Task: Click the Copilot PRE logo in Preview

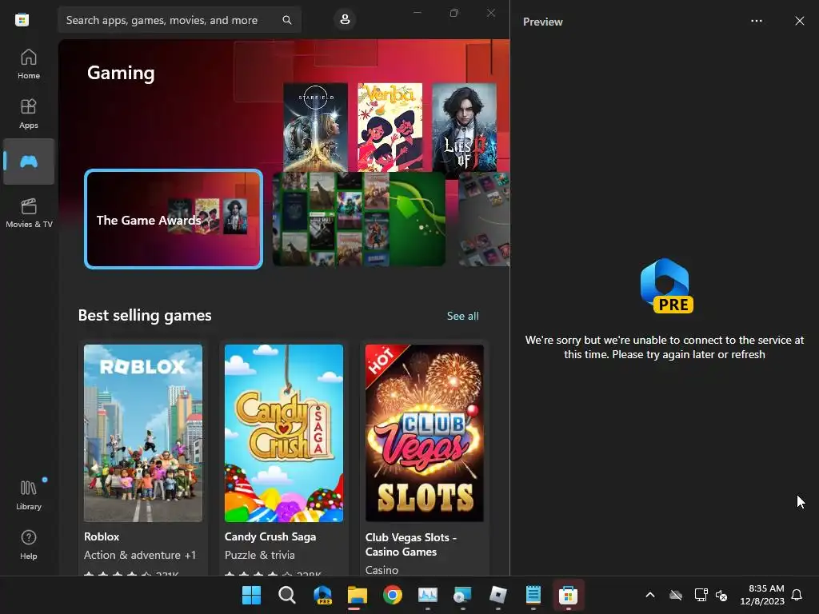Action: click(x=666, y=285)
